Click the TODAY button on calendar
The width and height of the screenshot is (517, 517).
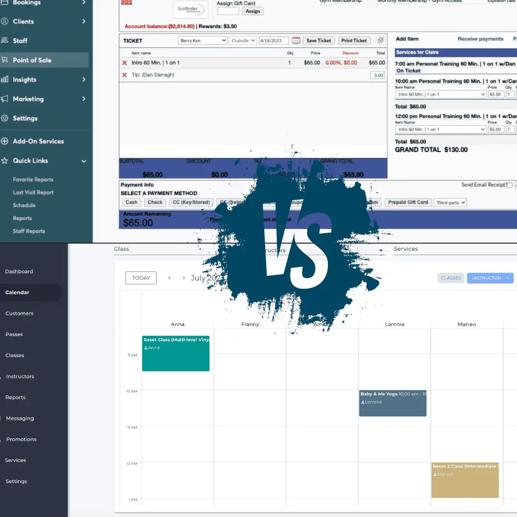point(141,278)
